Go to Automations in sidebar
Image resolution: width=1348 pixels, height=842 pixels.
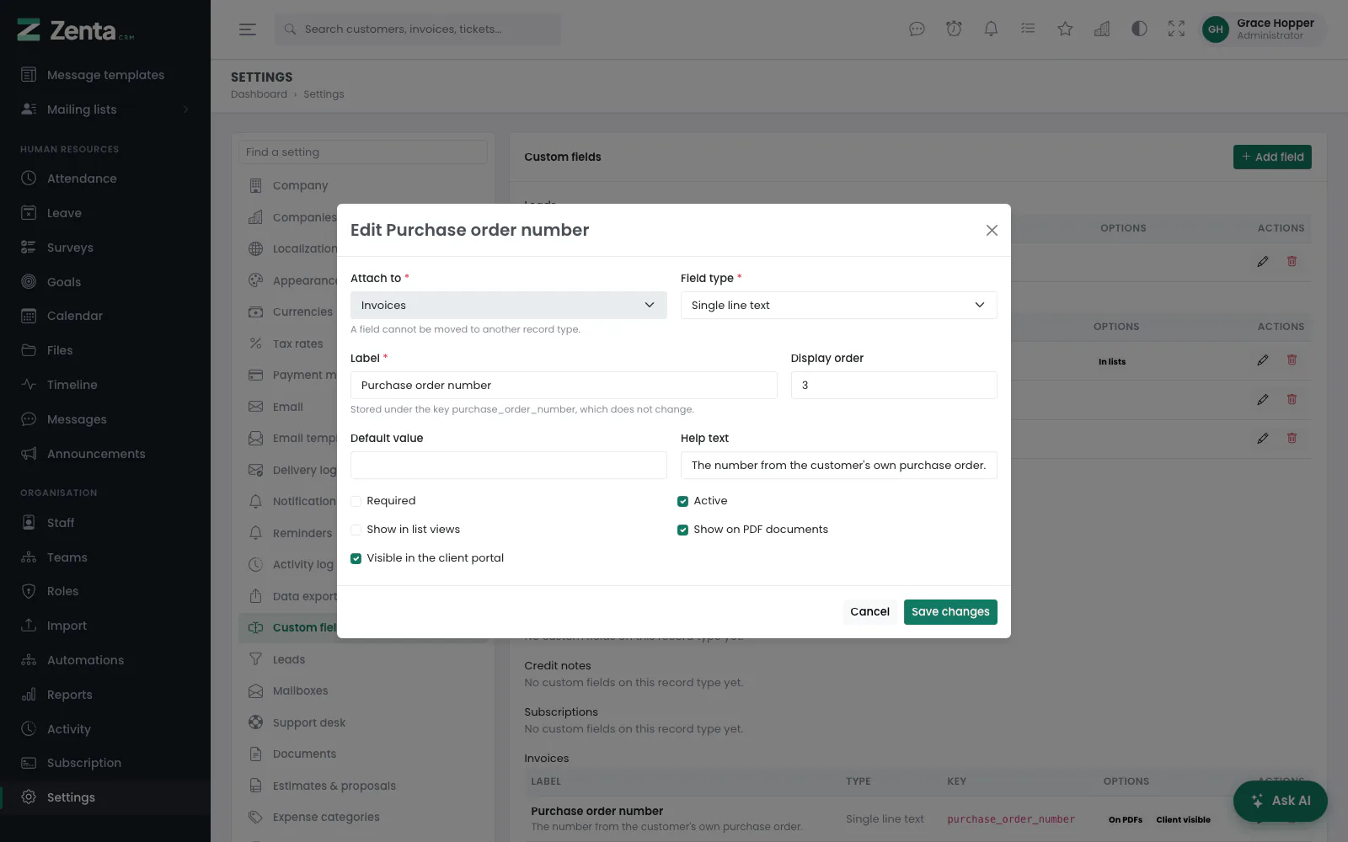click(85, 660)
